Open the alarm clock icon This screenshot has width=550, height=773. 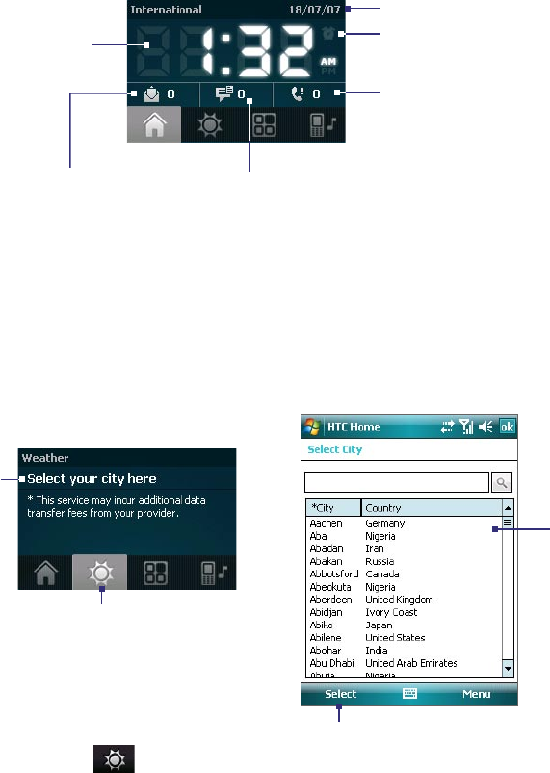(327, 34)
